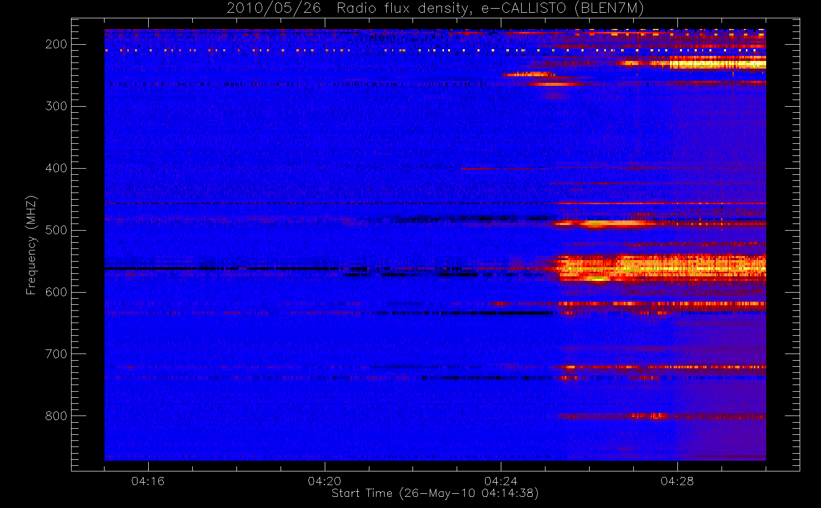Click the 400 frequency axis label
821x508 pixels.
click(x=56, y=168)
